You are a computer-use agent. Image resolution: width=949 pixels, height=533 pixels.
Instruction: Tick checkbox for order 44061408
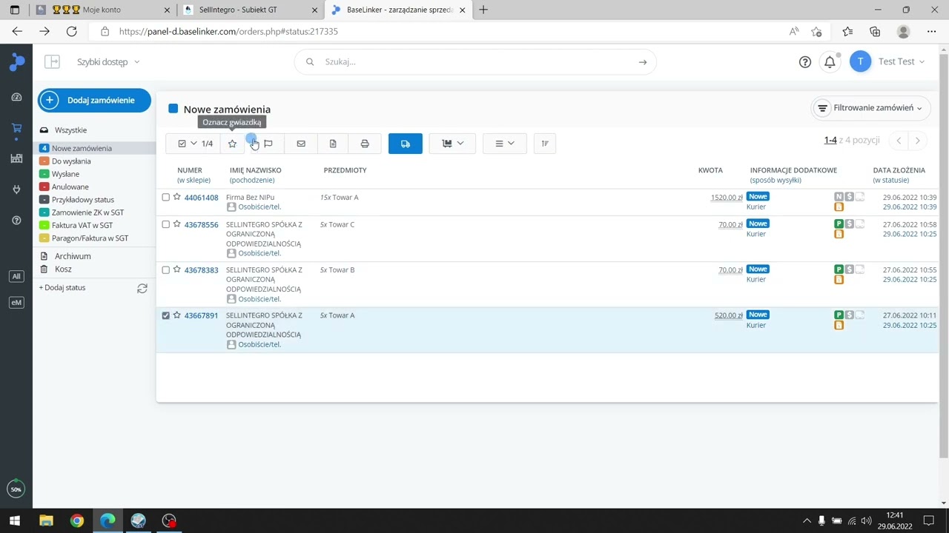click(166, 197)
